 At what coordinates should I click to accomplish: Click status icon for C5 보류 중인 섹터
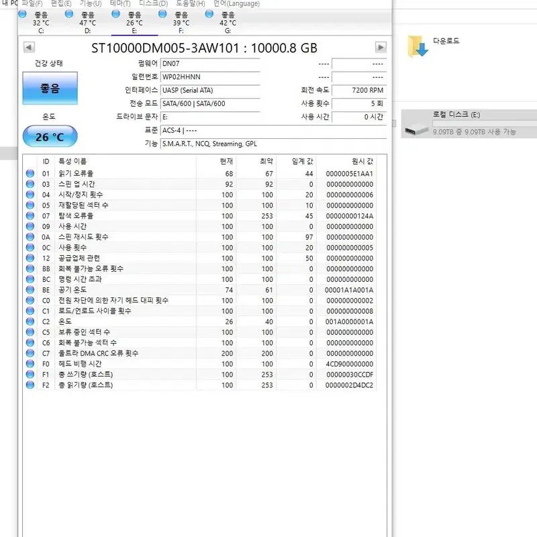point(30,332)
